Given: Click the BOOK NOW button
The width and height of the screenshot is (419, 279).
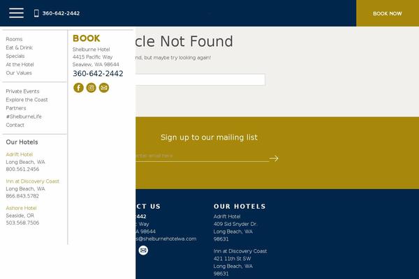Looking at the screenshot, I should click(x=388, y=13).
